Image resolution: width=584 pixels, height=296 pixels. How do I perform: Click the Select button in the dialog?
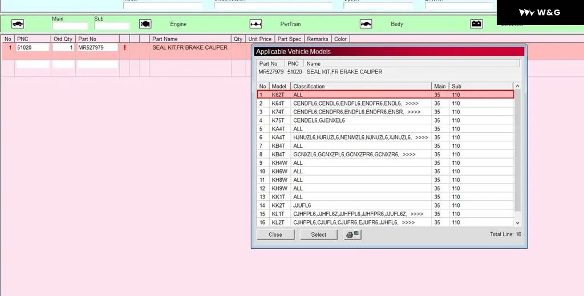pyautogui.click(x=318, y=234)
